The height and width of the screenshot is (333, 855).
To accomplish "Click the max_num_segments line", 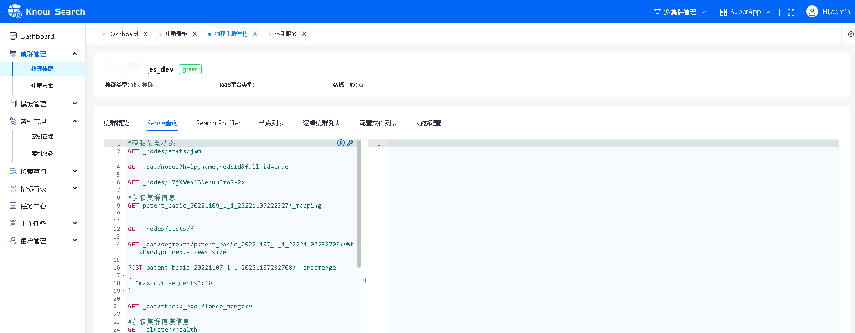I will pos(173,283).
